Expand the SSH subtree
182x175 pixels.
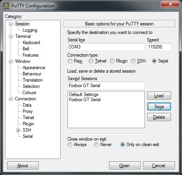coord(18,130)
